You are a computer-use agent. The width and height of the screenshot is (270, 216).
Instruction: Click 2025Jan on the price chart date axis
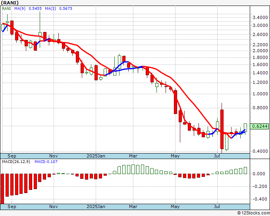tap(96, 156)
